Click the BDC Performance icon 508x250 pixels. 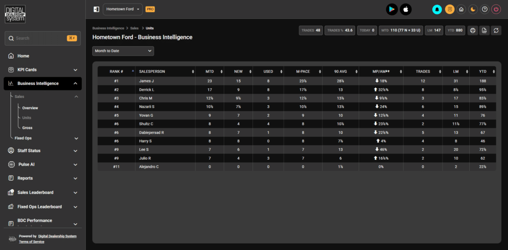pyautogui.click(x=11, y=223)
